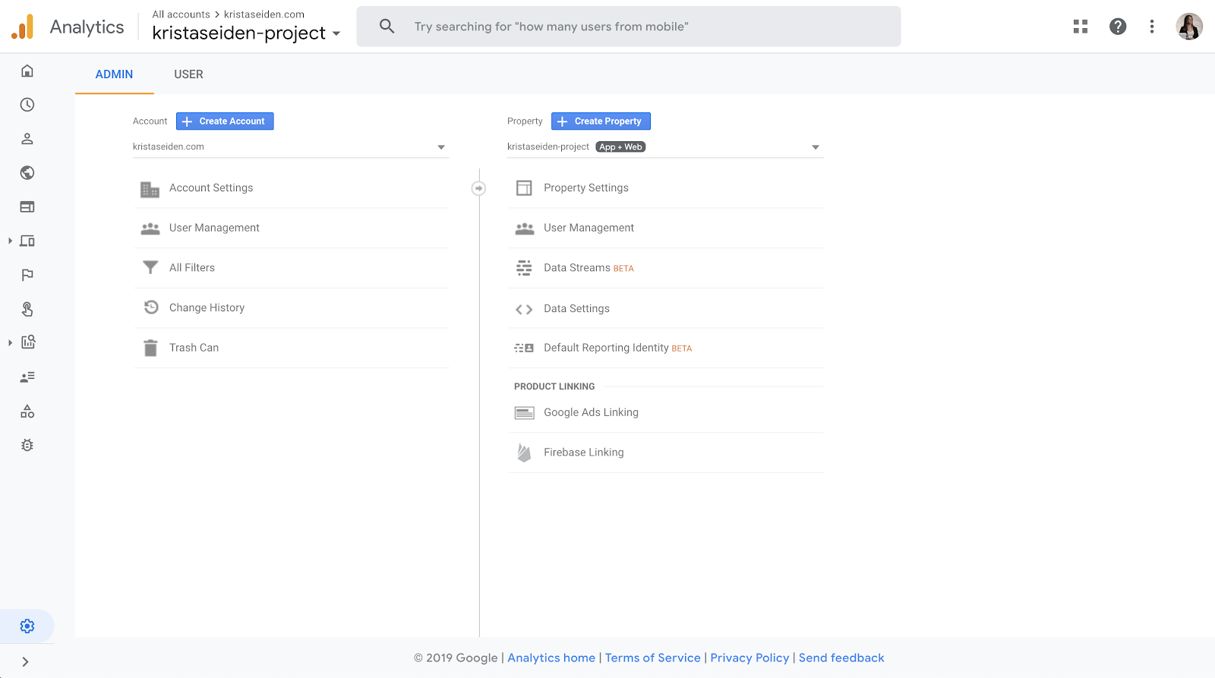
Task: Open the Admin gear icon
Action: [x=27, y=626]
